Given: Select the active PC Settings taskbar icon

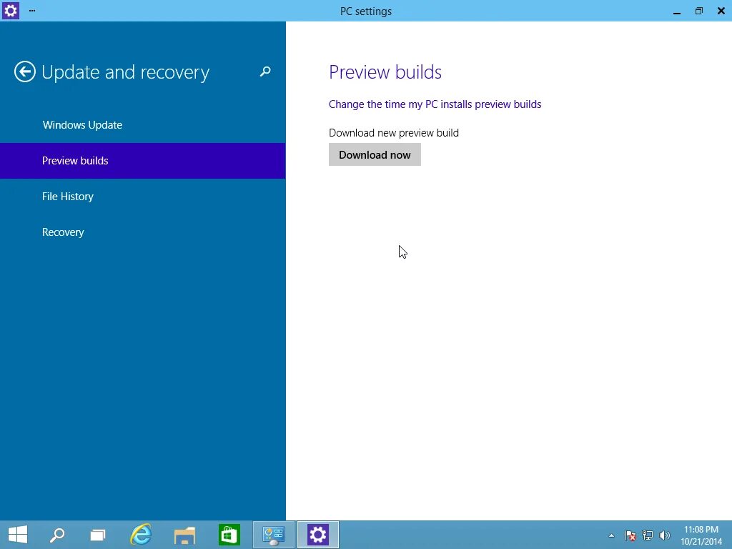Looking at the screenshot, I should click(x=317, y=535).
